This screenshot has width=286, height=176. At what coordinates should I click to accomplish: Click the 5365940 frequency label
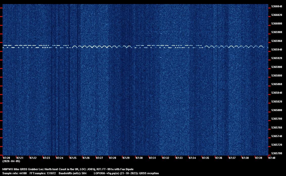pyautogui.click(x=277, y=50)
